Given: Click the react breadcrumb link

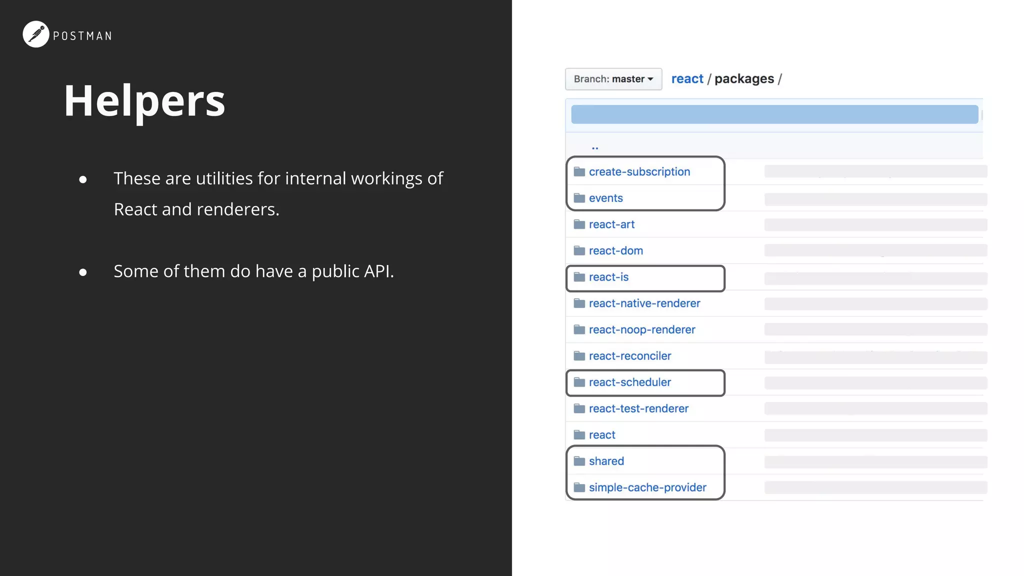Looking at the screenshot, I should [x=687, y=79].
